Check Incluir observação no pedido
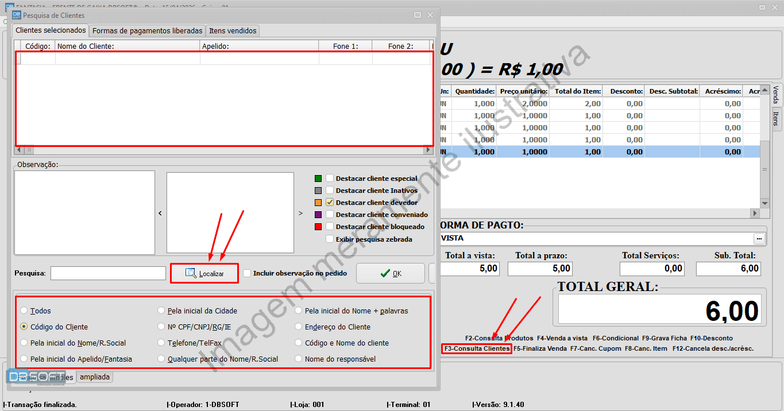The width and height of the screenshot is (784, 411). (248, 273)
